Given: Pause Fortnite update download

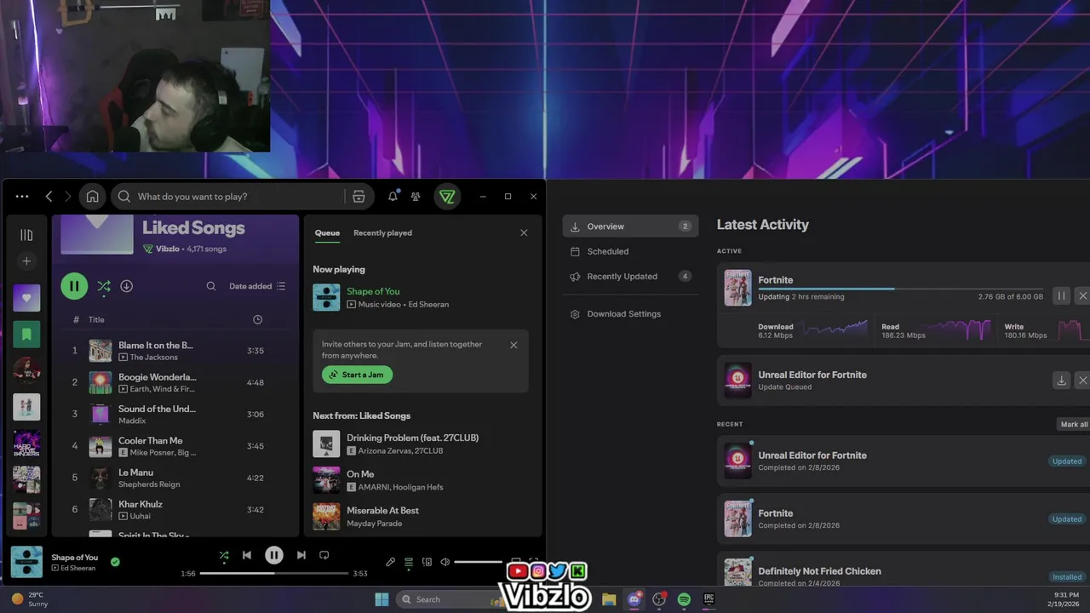Looking at the screenshot, I should (1061, 295).
